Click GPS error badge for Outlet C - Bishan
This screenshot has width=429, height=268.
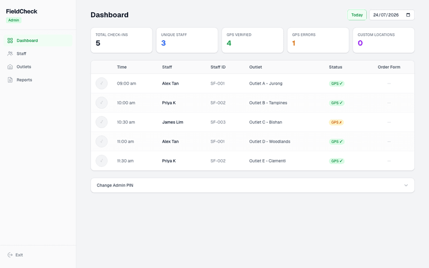tap(336, 122)
